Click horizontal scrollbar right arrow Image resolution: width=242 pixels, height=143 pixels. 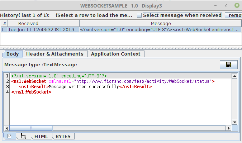tap(229, 128)
